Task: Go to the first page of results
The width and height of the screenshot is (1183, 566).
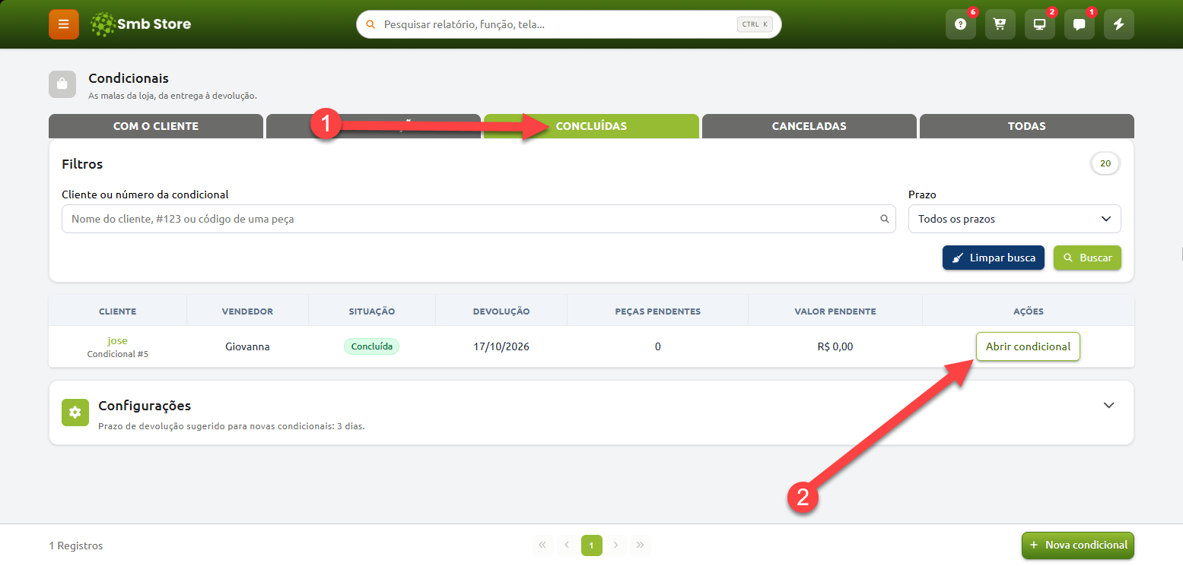Action: pyautogui.click(x=542, y=545)
